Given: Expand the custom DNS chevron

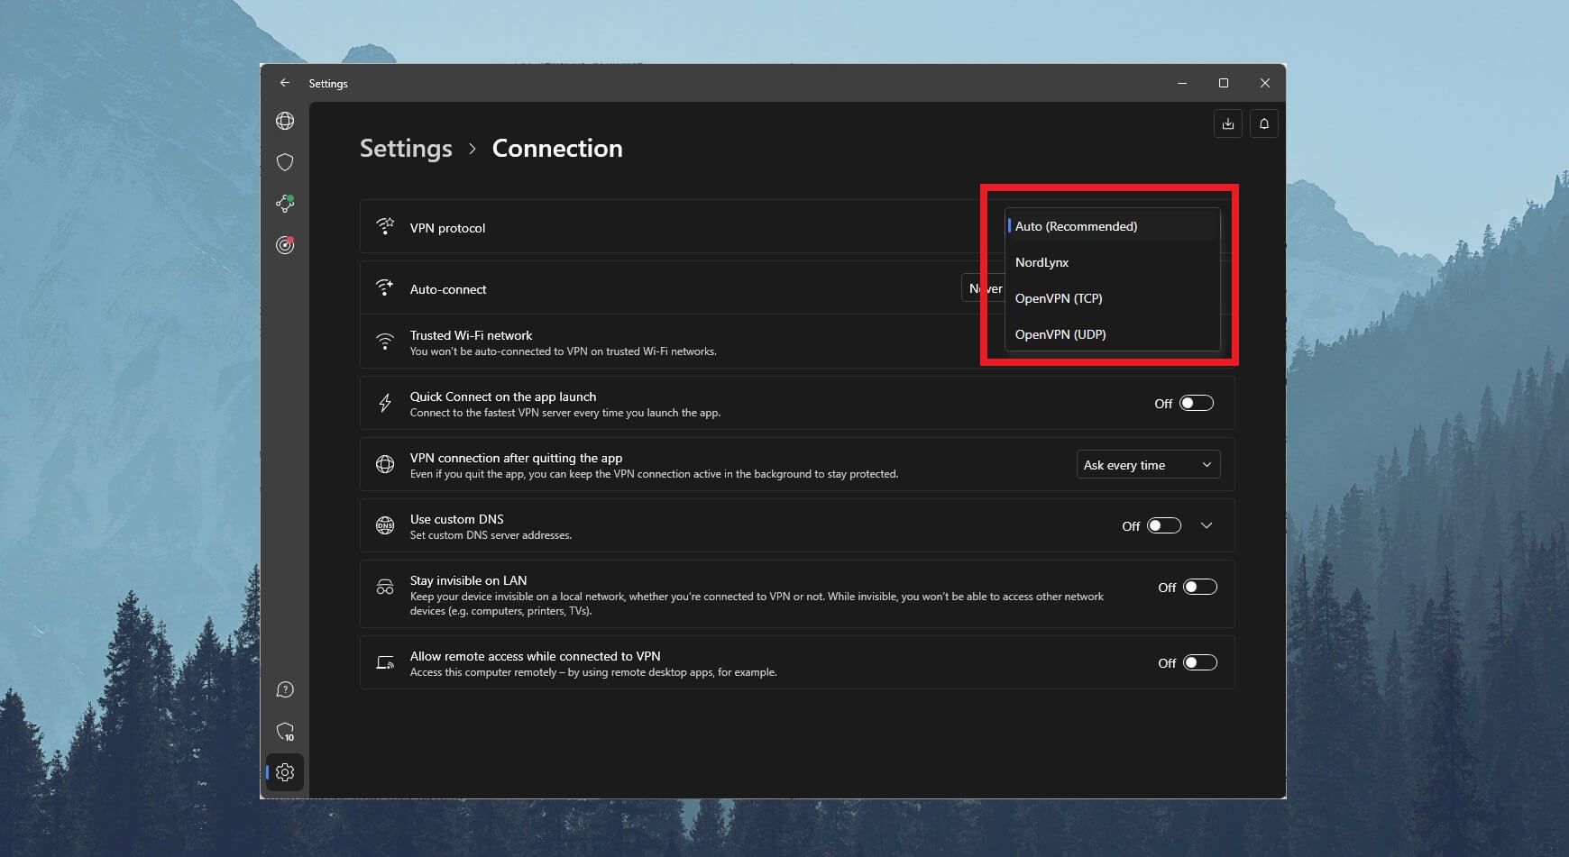Looking at the screenshot, I should (1207, 525).
